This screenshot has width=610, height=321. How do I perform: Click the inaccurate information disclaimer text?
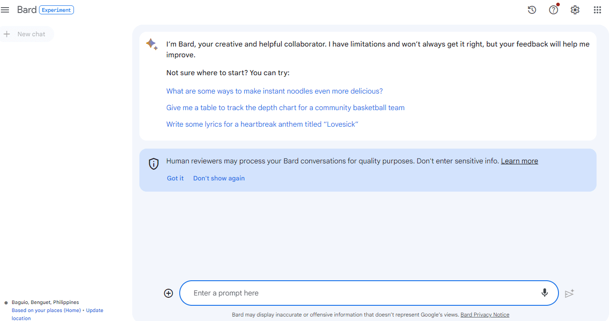[x=345, y=315]
